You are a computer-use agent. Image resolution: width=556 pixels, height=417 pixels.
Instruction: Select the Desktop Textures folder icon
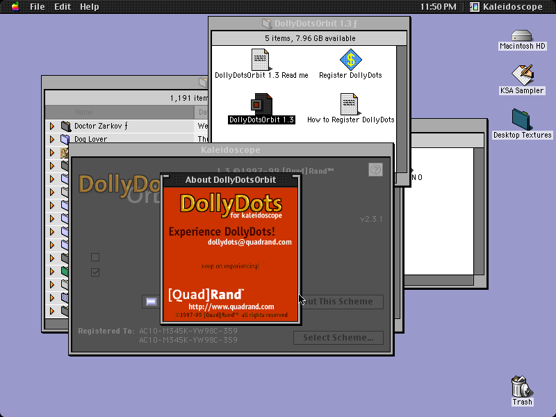click(521, 120)
